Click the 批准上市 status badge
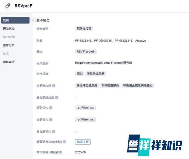 [x=83, y=142]
